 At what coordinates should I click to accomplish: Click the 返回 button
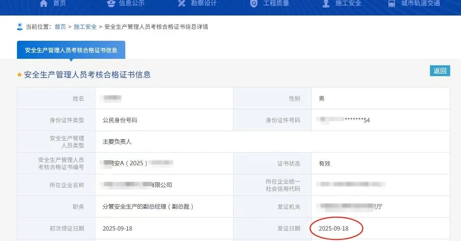pos(440,71)
